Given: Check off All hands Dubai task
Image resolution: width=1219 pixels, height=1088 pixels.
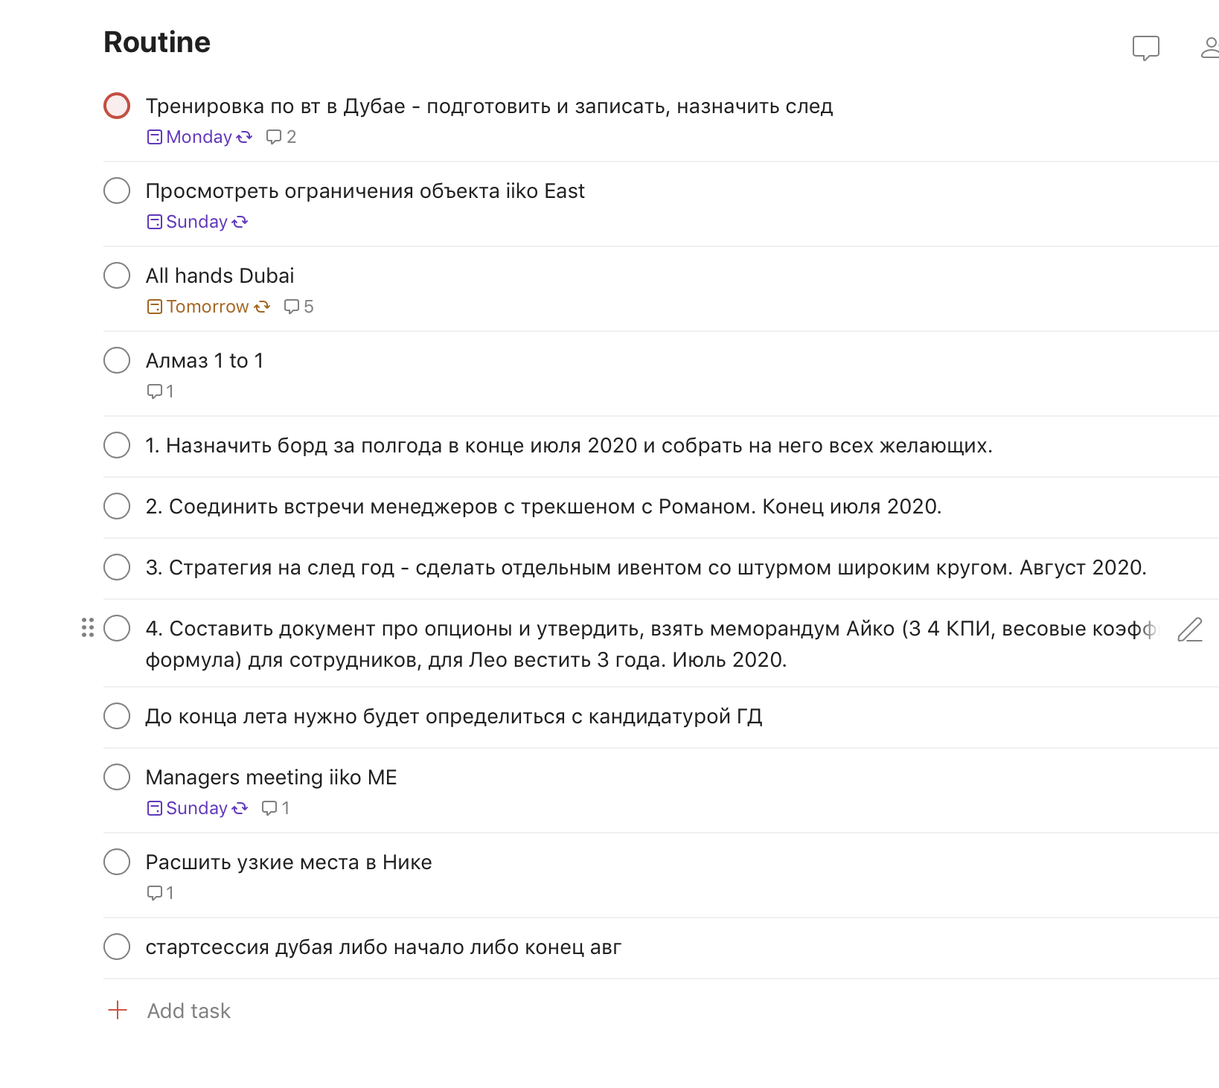Looking at the screenshot, I should pyautogui.click(x=117, y=275).
